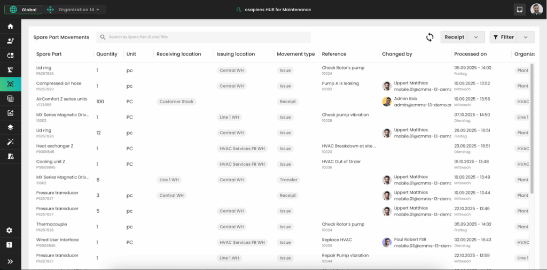This screenshot has width=547, height=270.
Task: Open the help question mark icon
Action: 10,245
